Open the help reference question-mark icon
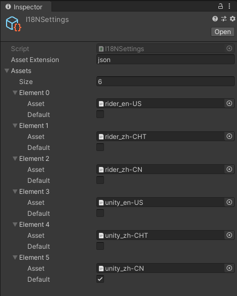237x296 pixels. (215, 19)
